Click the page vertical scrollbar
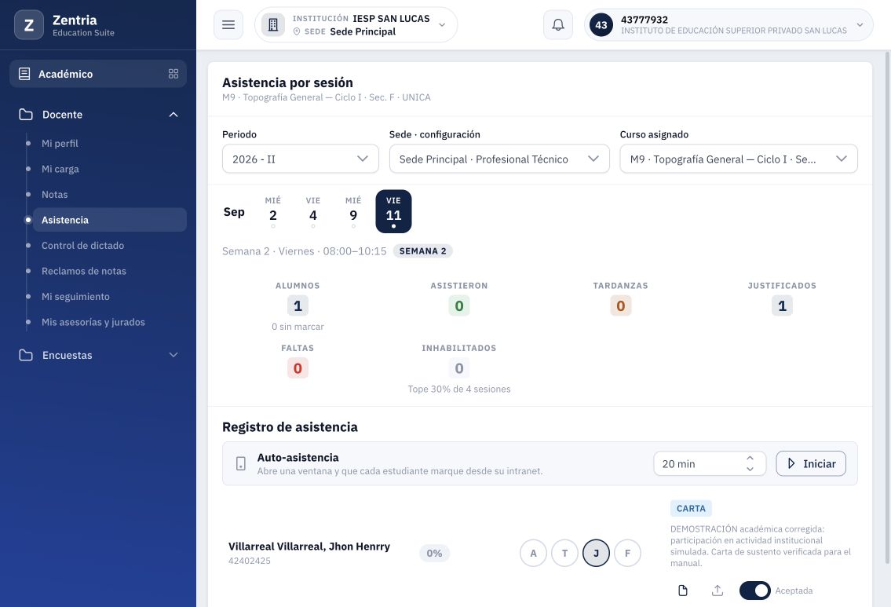 [x=887, y=307]
